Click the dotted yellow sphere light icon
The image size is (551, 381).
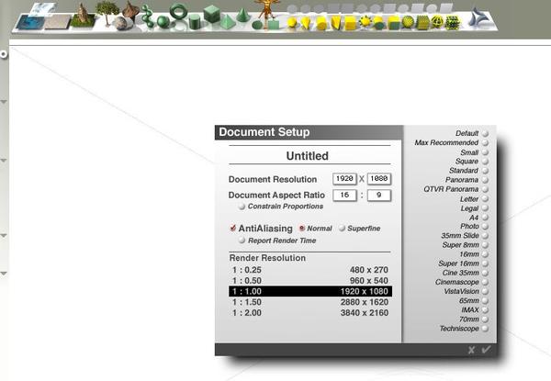pyautogui.click(x=409, y=22)
